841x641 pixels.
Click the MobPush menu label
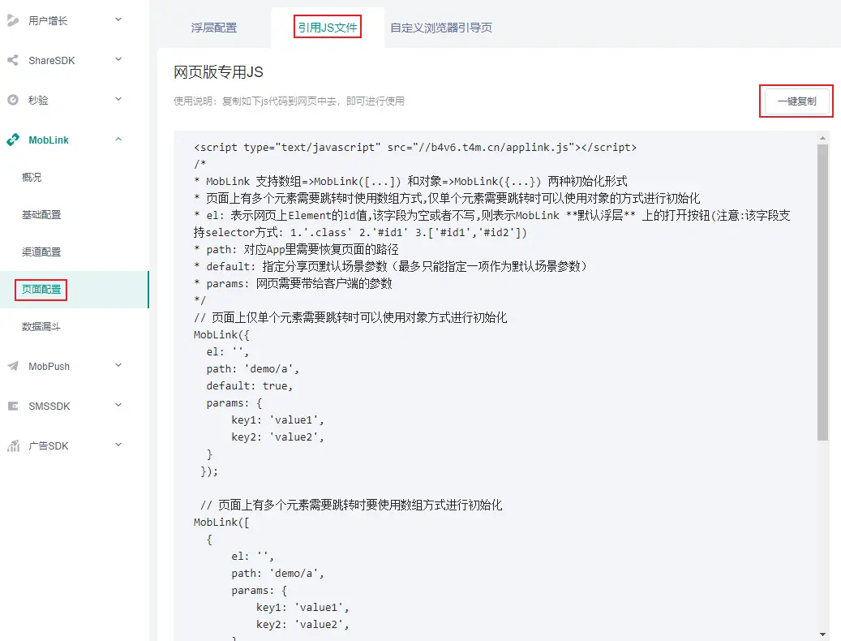click(x=49, y=367)
